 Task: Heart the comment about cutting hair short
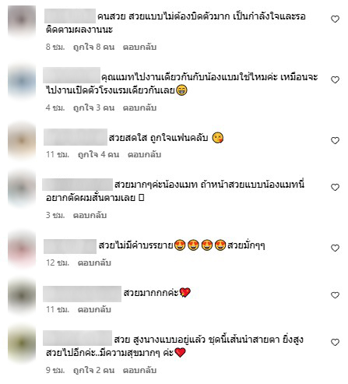tap(335, 187)
